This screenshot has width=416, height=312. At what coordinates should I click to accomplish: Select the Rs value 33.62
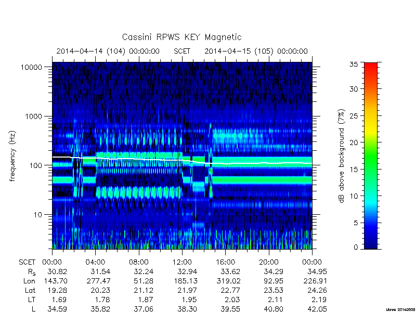click(x=230, y=271)
